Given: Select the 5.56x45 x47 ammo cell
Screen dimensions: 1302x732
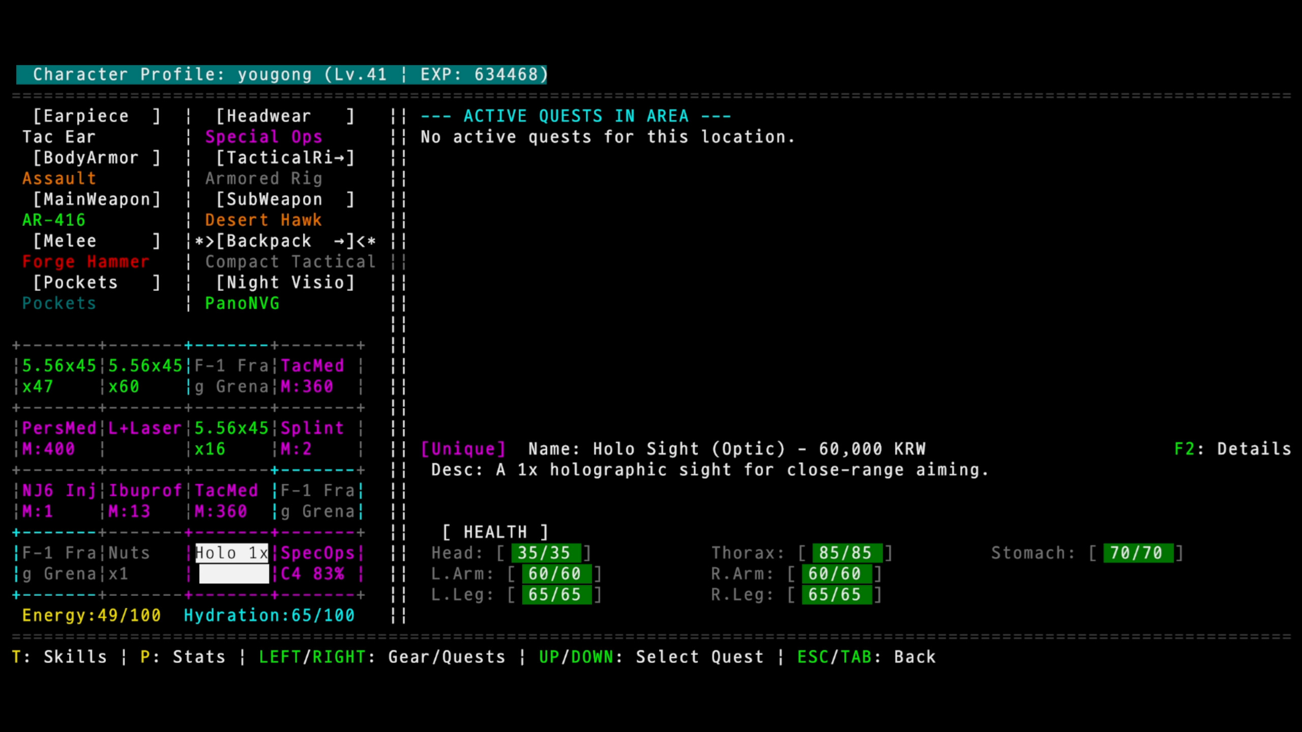Looking at the screenshot, I should tap(59, 376).
